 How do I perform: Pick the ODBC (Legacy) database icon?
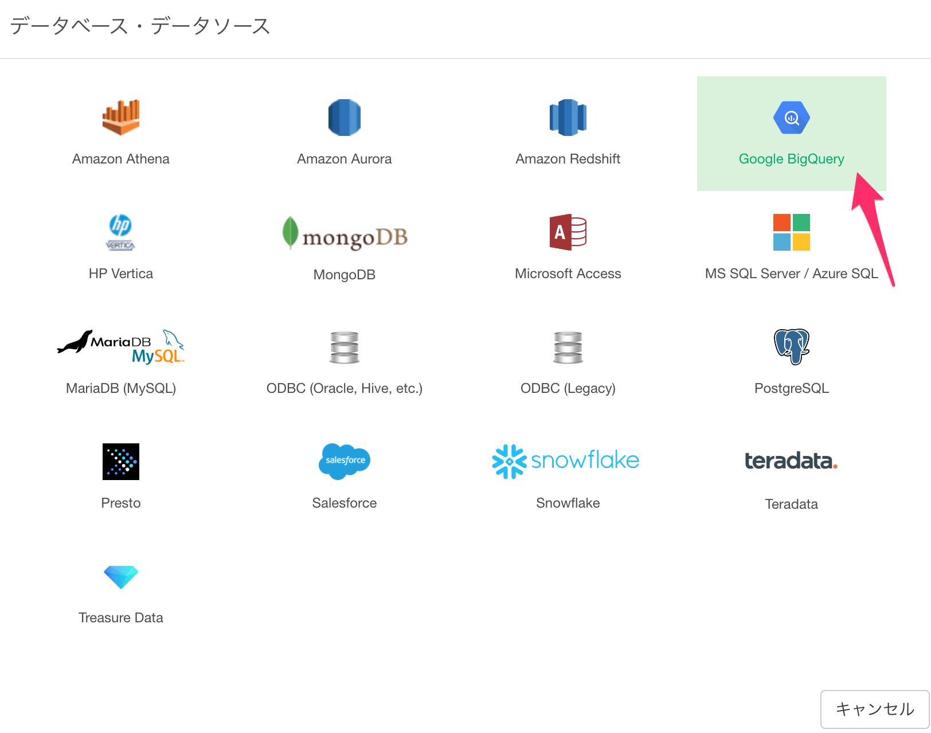click(568, 348)
